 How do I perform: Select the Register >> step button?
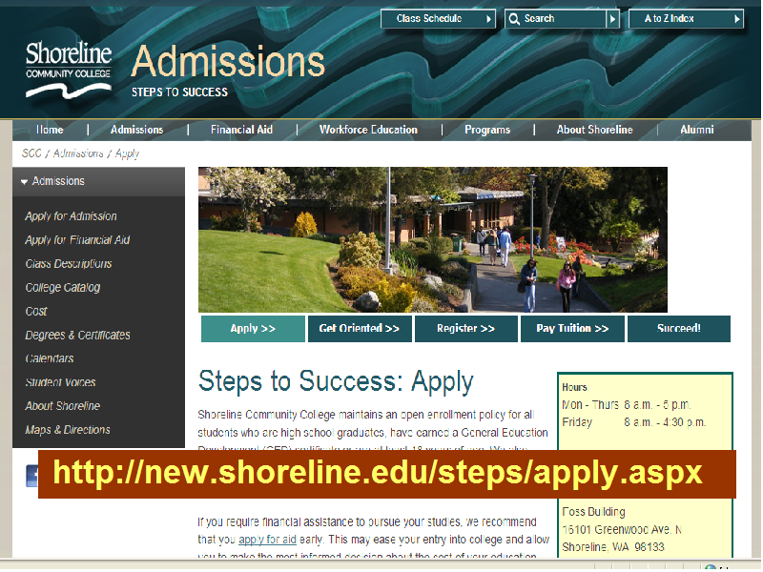[x=466, y=329]
